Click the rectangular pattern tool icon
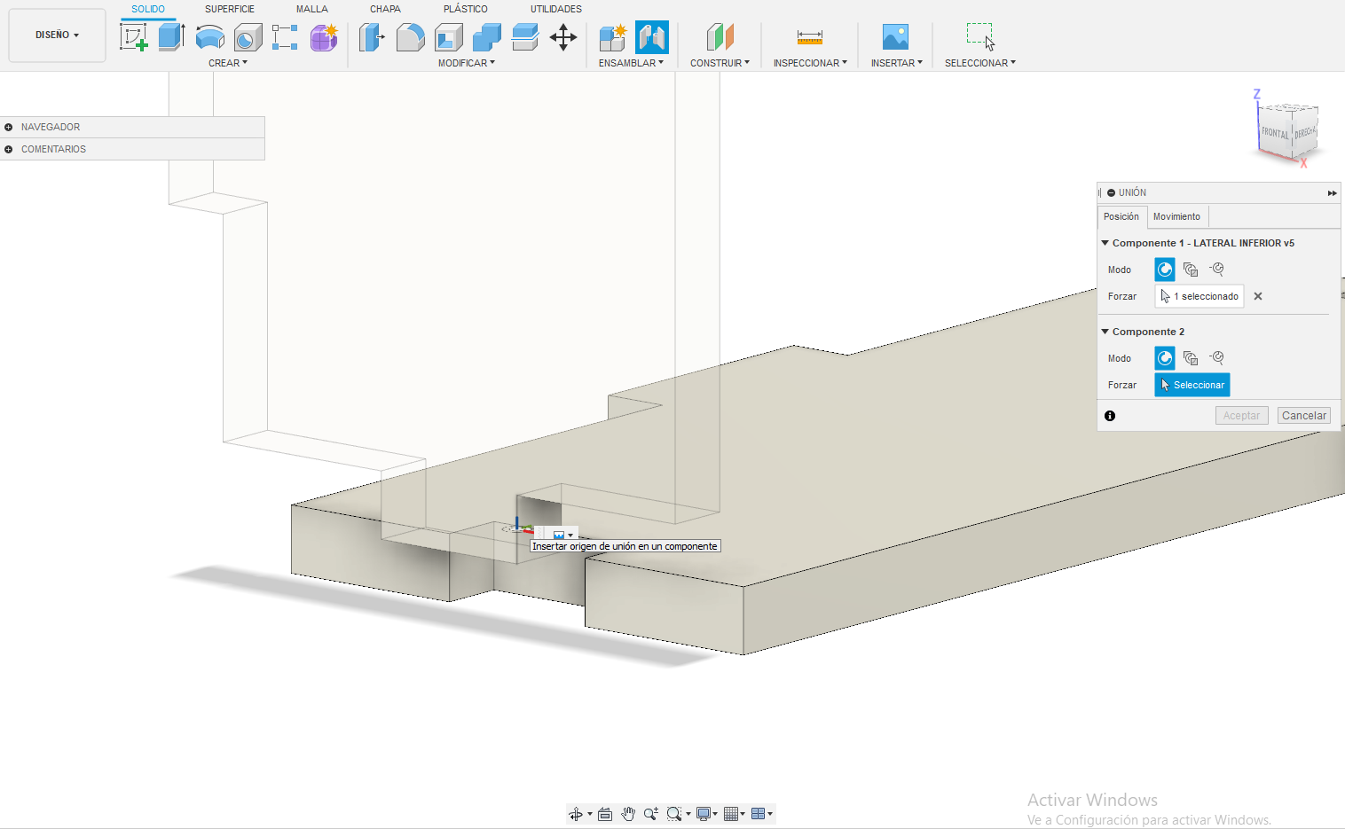 coord(285,37)
